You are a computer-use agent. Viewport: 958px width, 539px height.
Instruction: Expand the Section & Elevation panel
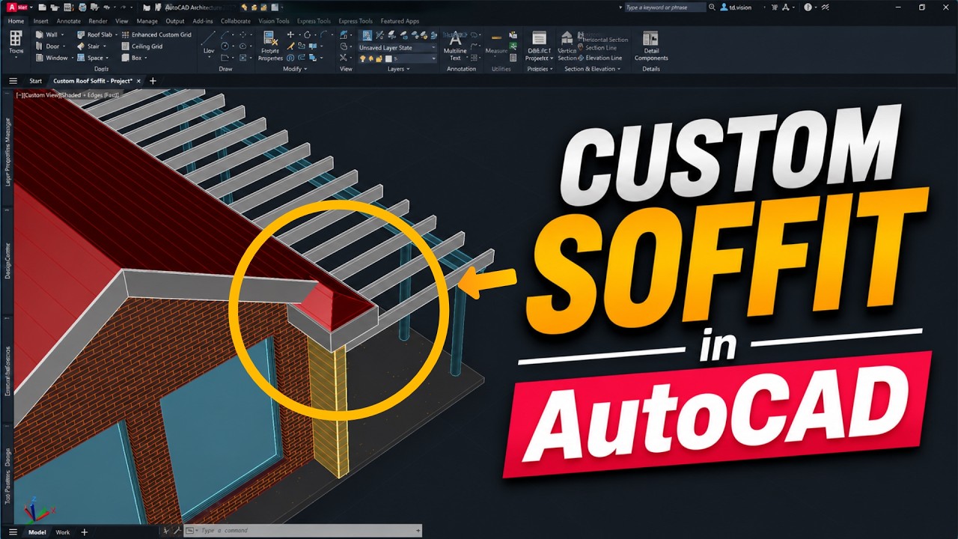tap(593, 69)
